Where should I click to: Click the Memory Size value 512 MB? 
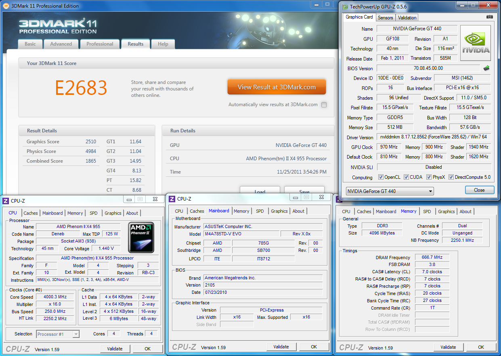tap(395, 127)
